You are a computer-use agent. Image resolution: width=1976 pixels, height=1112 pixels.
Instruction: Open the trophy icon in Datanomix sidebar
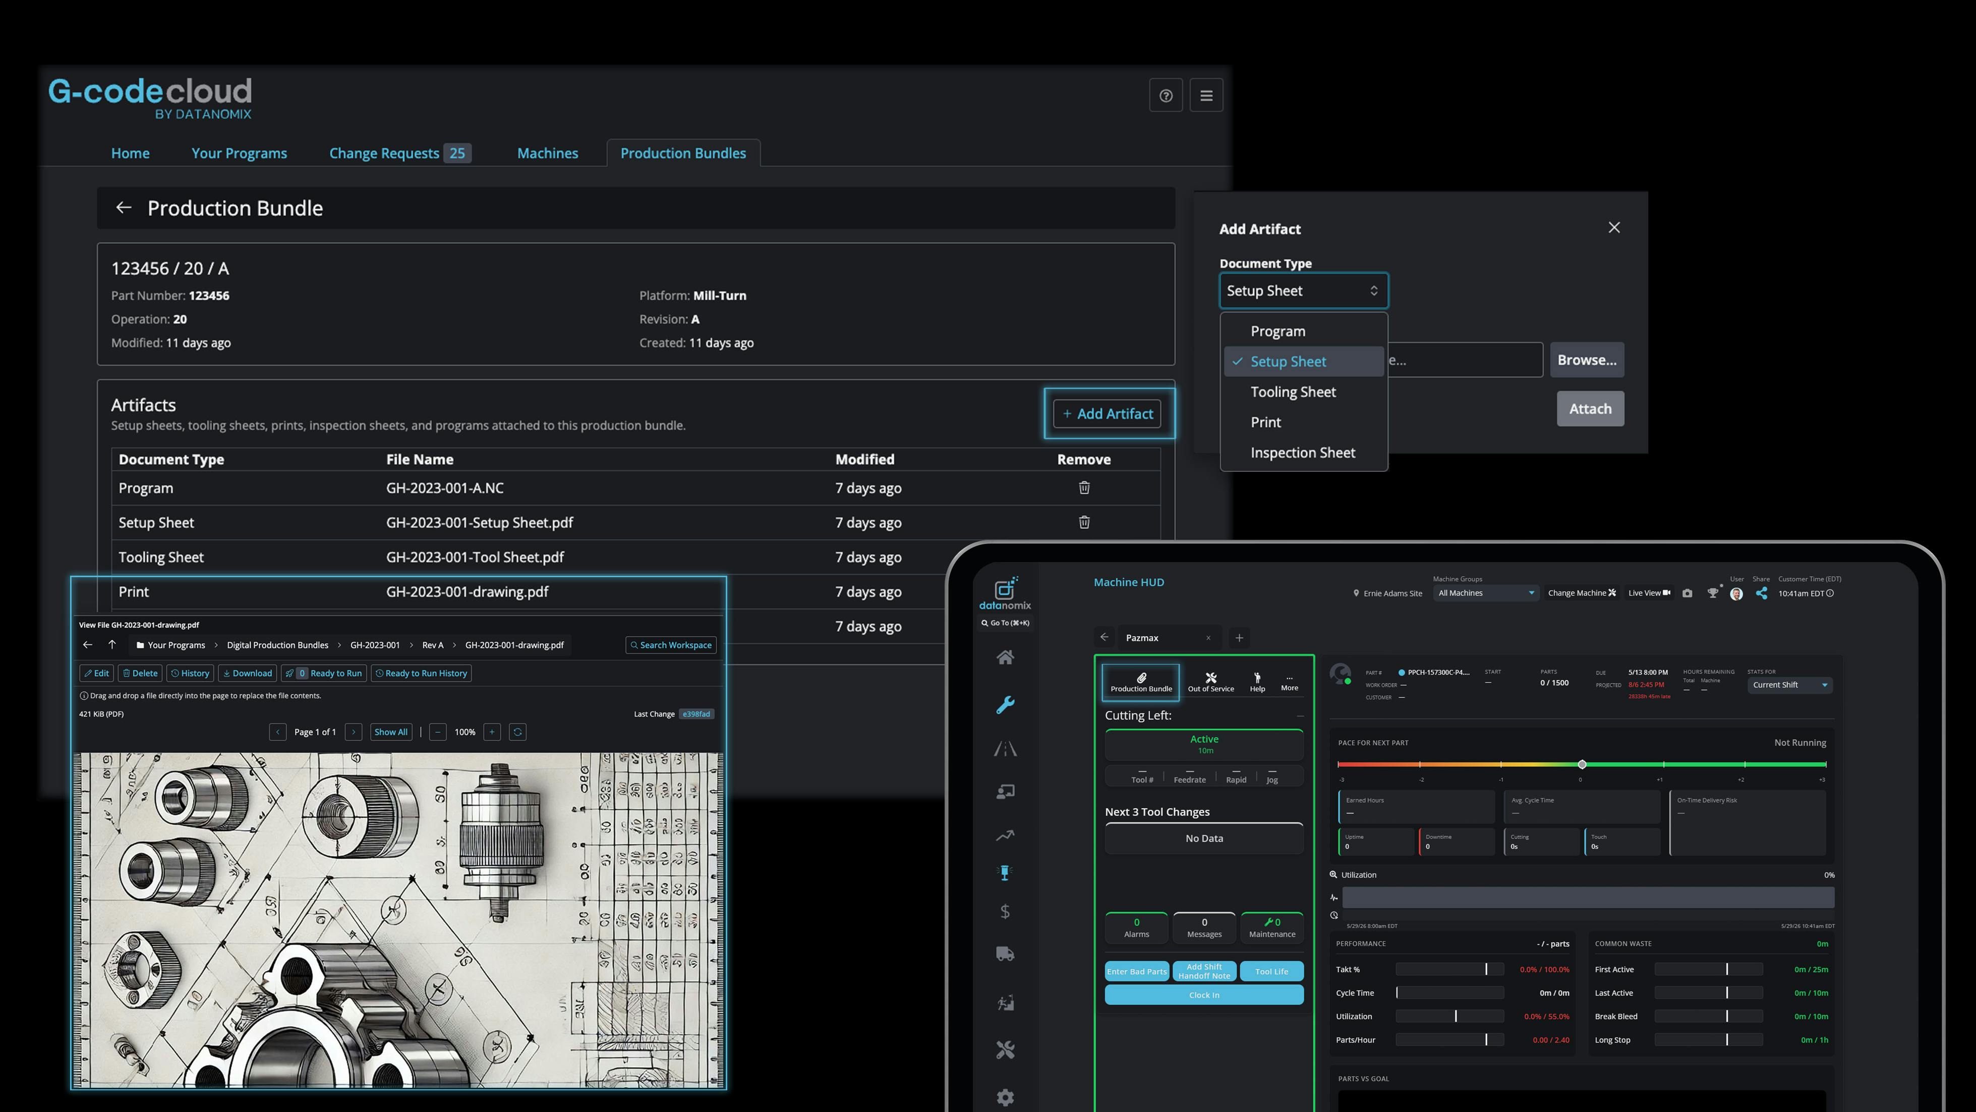tap(1005, 872)
